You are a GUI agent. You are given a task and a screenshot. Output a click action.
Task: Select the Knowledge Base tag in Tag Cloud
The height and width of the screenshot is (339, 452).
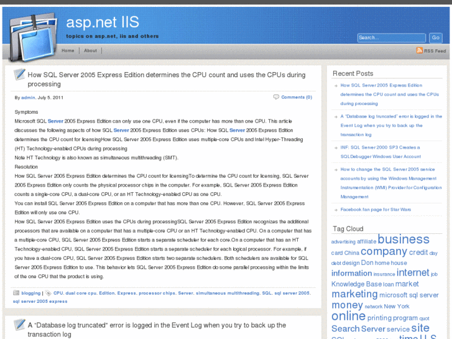tap(356, 284)
